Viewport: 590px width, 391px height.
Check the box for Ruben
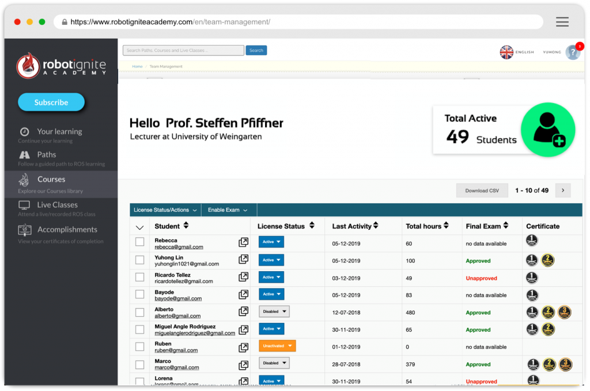point(139,347)
